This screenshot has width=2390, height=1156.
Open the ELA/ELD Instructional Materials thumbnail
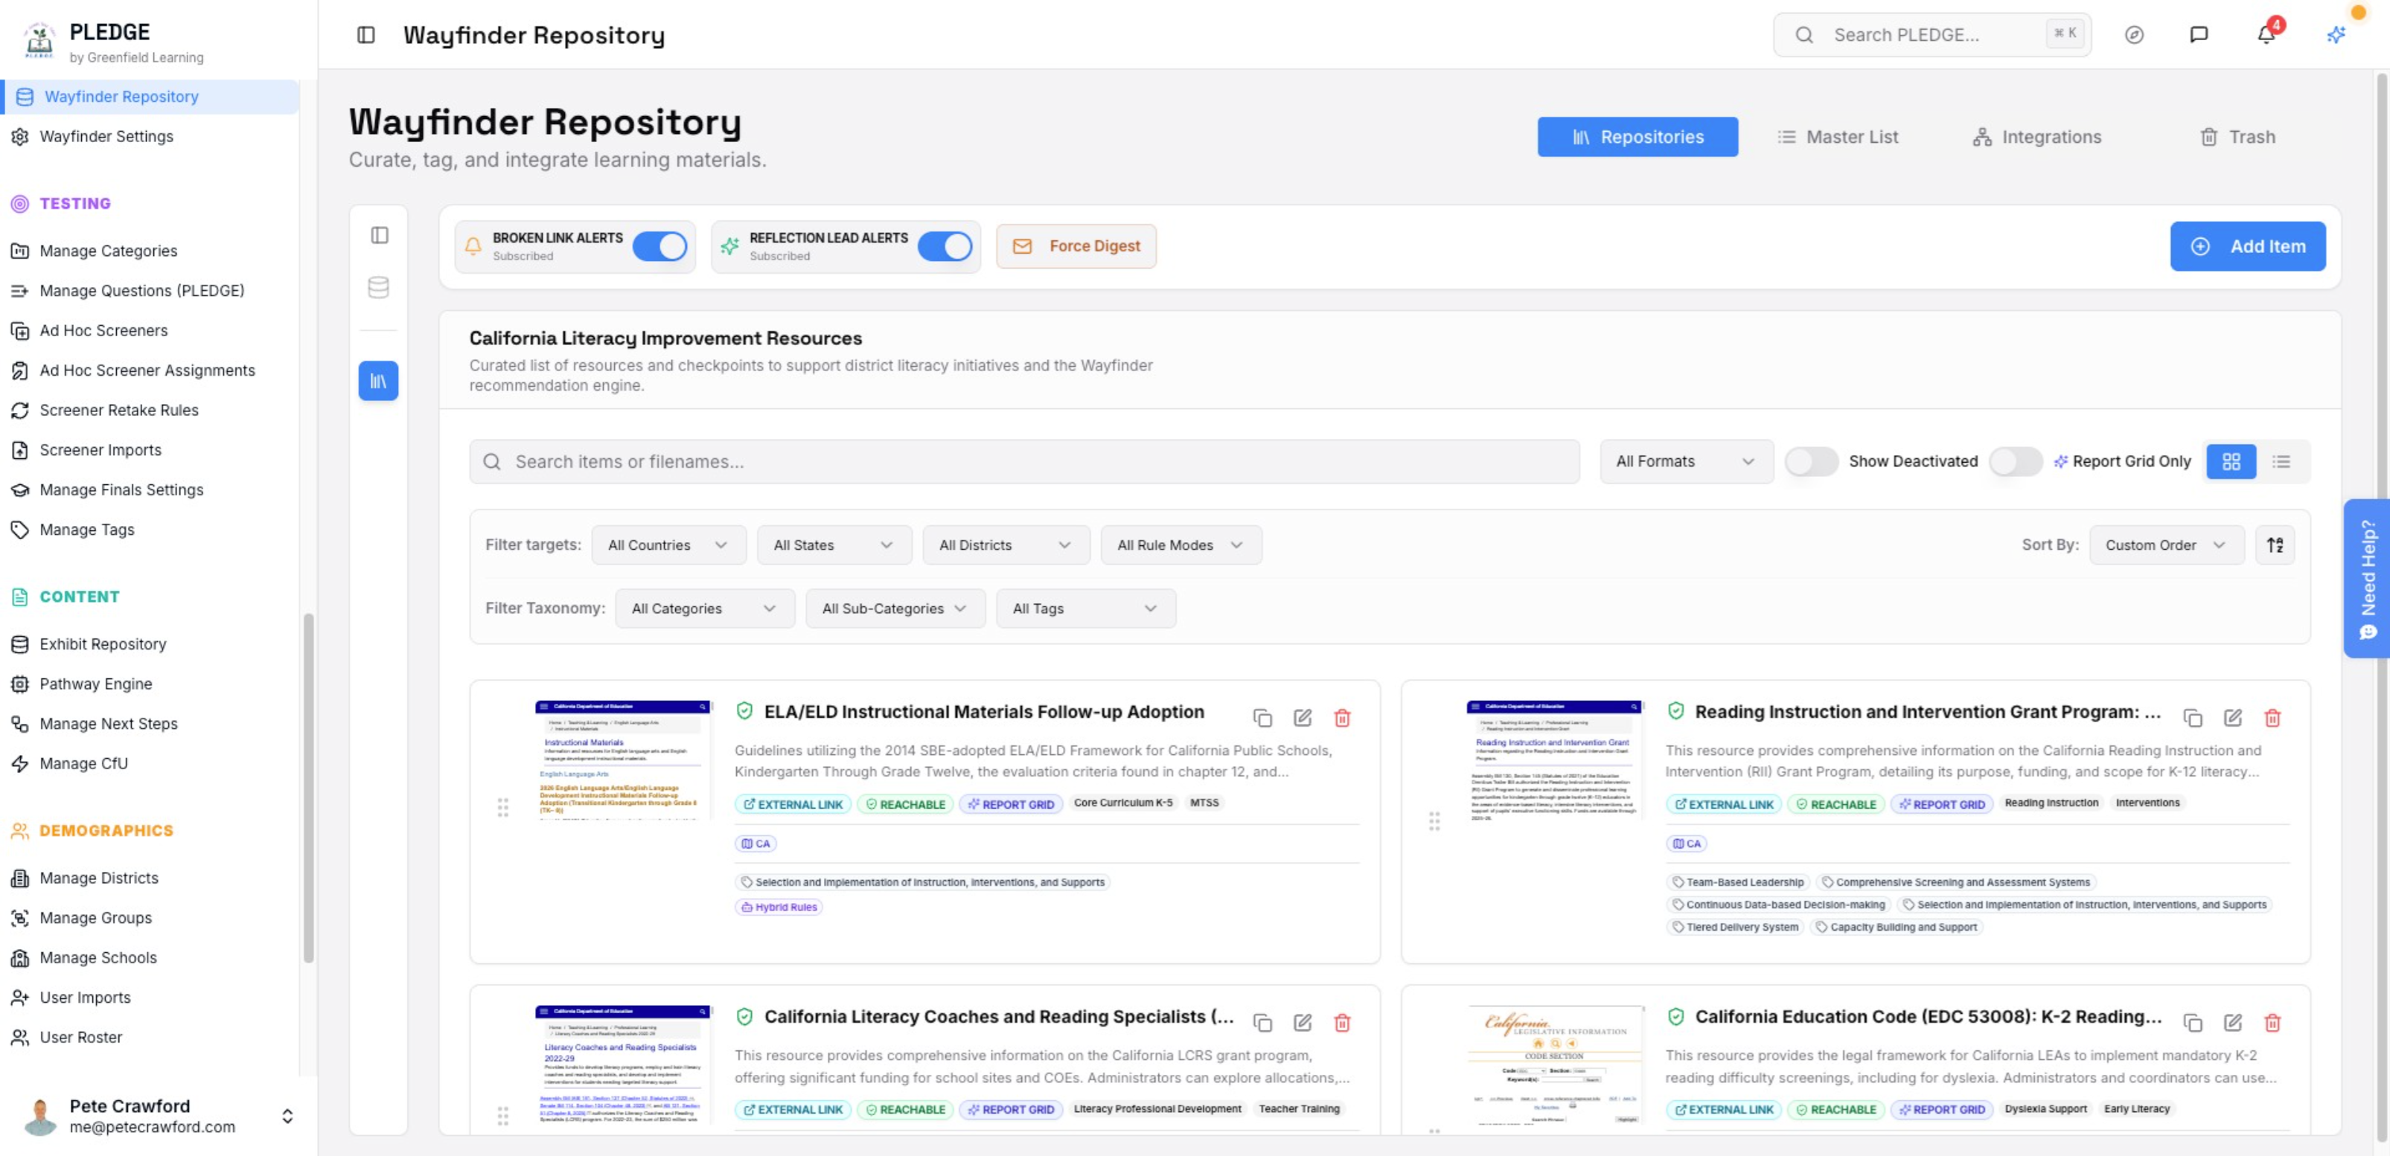(x=622, y=760)
